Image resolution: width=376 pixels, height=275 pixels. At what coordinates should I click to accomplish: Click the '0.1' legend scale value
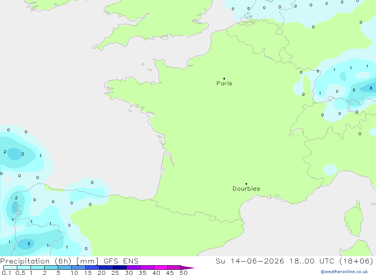[6, 273]
